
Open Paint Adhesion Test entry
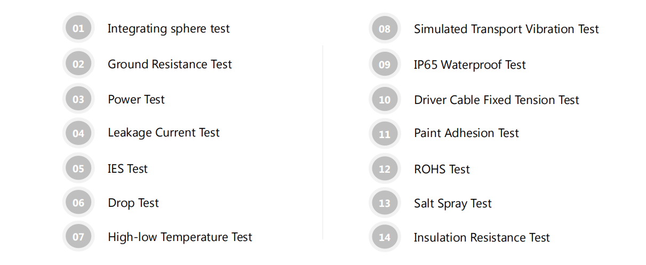click(x=466, y=133)
